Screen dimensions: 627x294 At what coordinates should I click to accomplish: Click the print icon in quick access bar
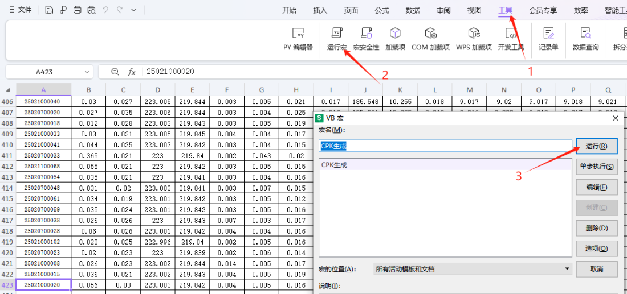click(x=77, y=10)
